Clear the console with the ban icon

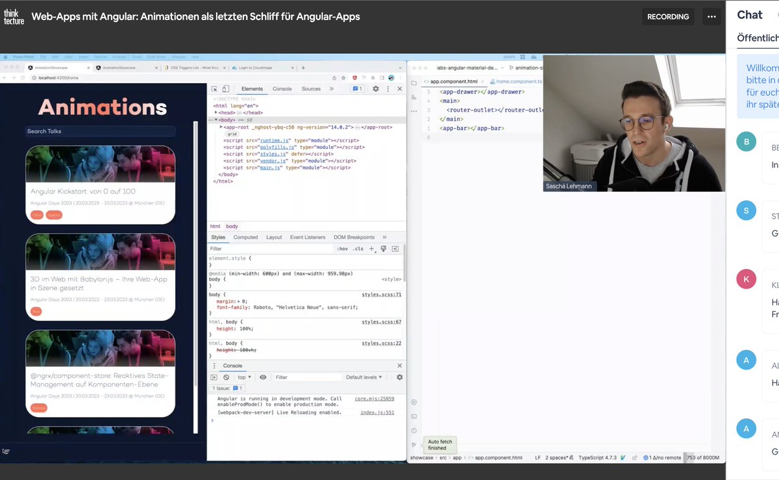pyautogui.click(x=226, y=377)
